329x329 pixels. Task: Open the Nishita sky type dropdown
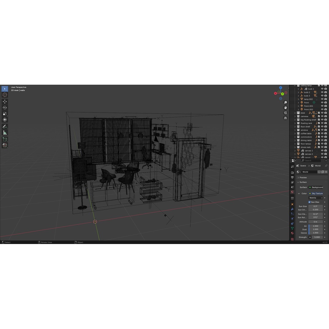315,198
